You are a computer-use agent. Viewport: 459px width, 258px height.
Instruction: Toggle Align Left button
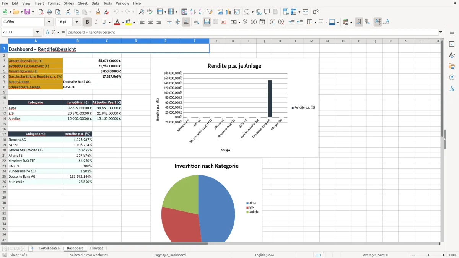[x=142, y=22]
